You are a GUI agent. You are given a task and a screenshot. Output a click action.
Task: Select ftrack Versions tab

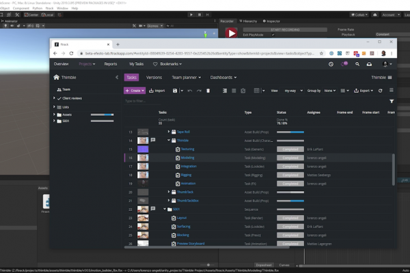click(x=154, y=77)
